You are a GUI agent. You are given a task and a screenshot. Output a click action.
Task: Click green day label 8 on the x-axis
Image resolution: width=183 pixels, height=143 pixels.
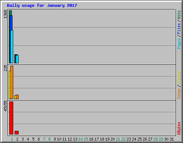(49, 139)
